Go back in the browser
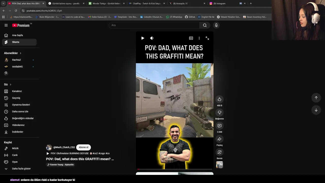The height and width of the screenshot is (183, 325). [4, 11]
